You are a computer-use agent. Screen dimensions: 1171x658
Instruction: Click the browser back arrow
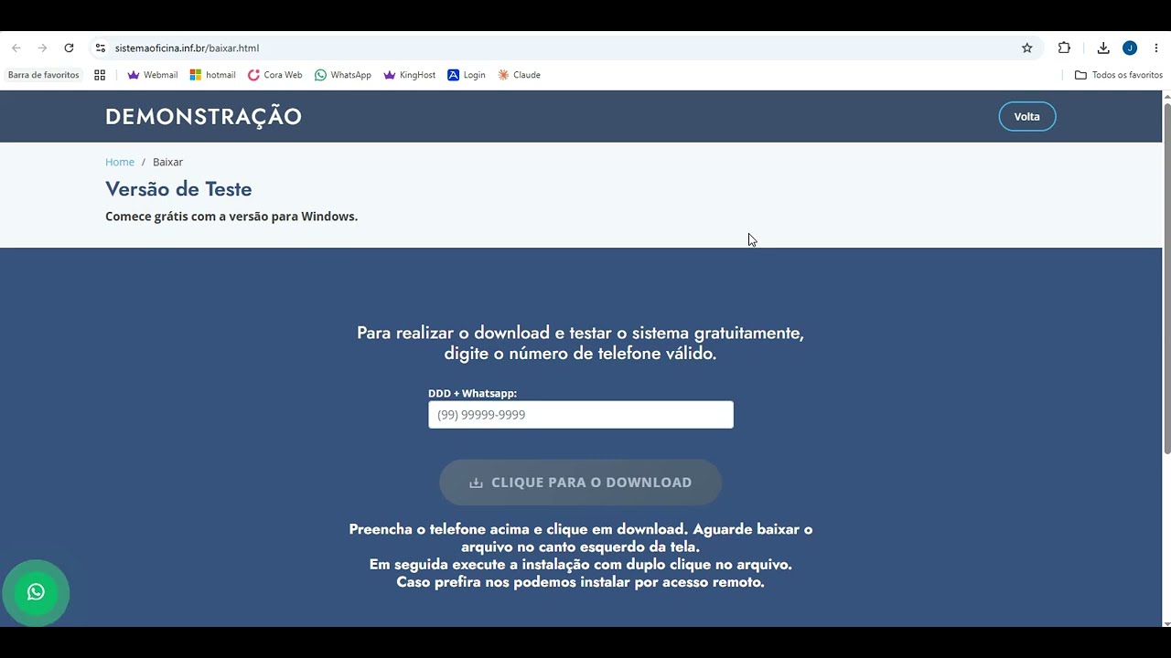[16, 48]
